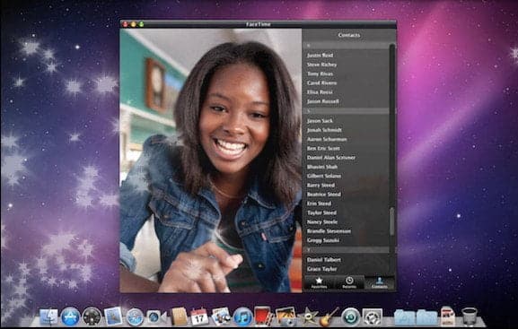The image size is (518, 329).
Task: Launch GarageBand guitar icon
Action: pos(329,316)
